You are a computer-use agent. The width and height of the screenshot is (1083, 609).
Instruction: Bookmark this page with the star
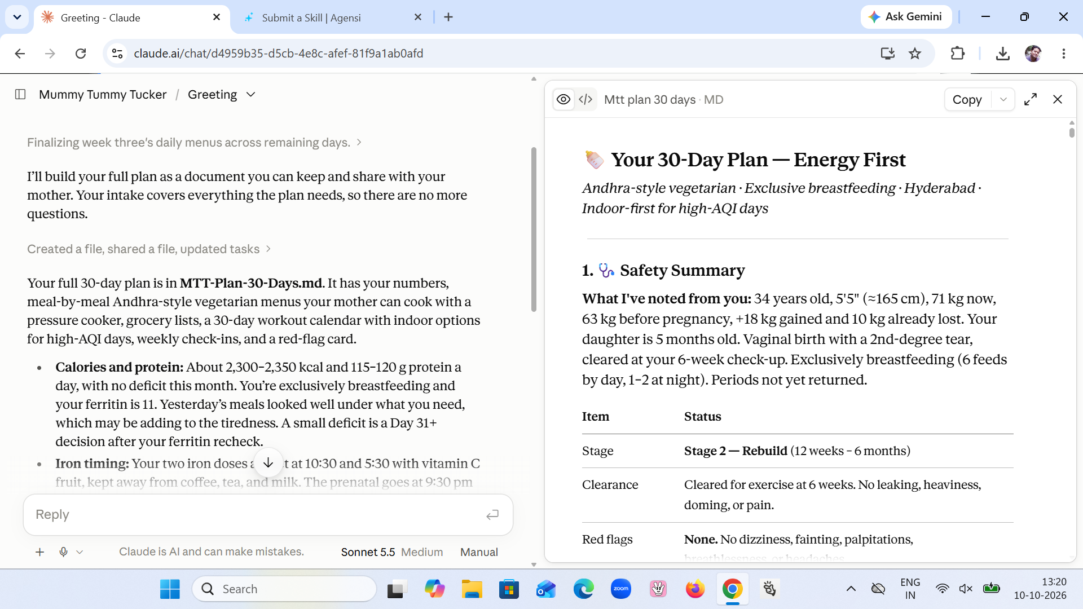pos(915,54)
